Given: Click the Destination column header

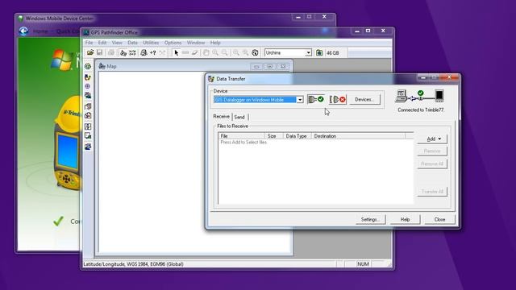Looking at the screenshot, I should [x=358, y=136].
